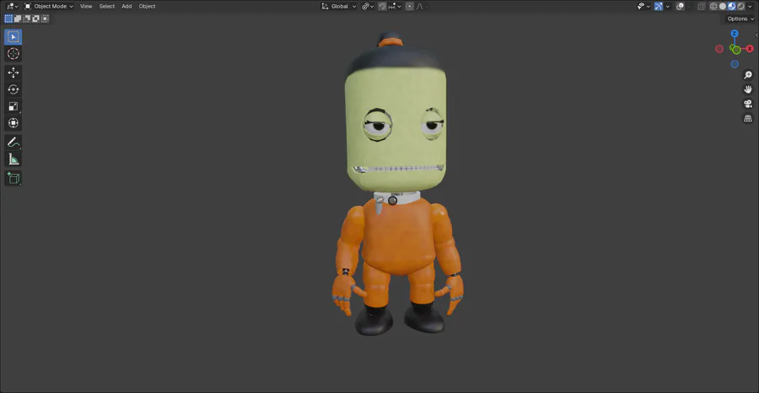Toggle viewport overlays
This screenshot has width=759, height=393.
coord(680,6)
